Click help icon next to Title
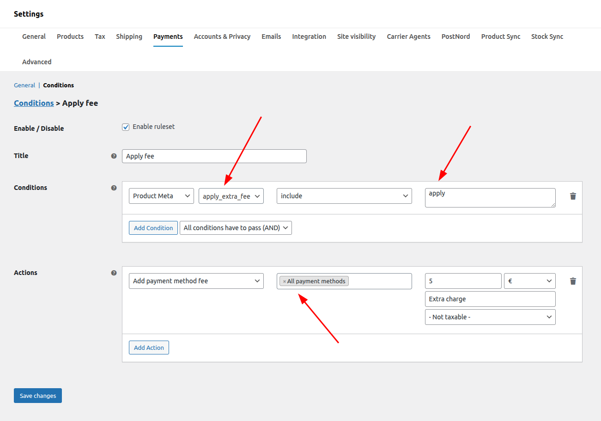 [x=114, y=156]
